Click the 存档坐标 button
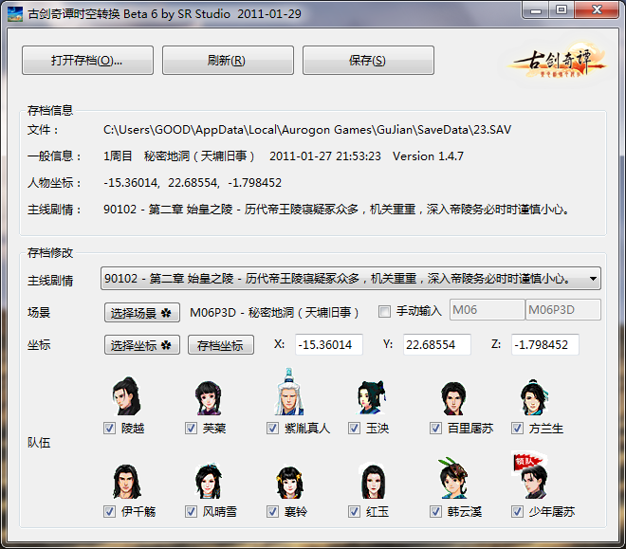The image size is (626, 549). (220, 345)
